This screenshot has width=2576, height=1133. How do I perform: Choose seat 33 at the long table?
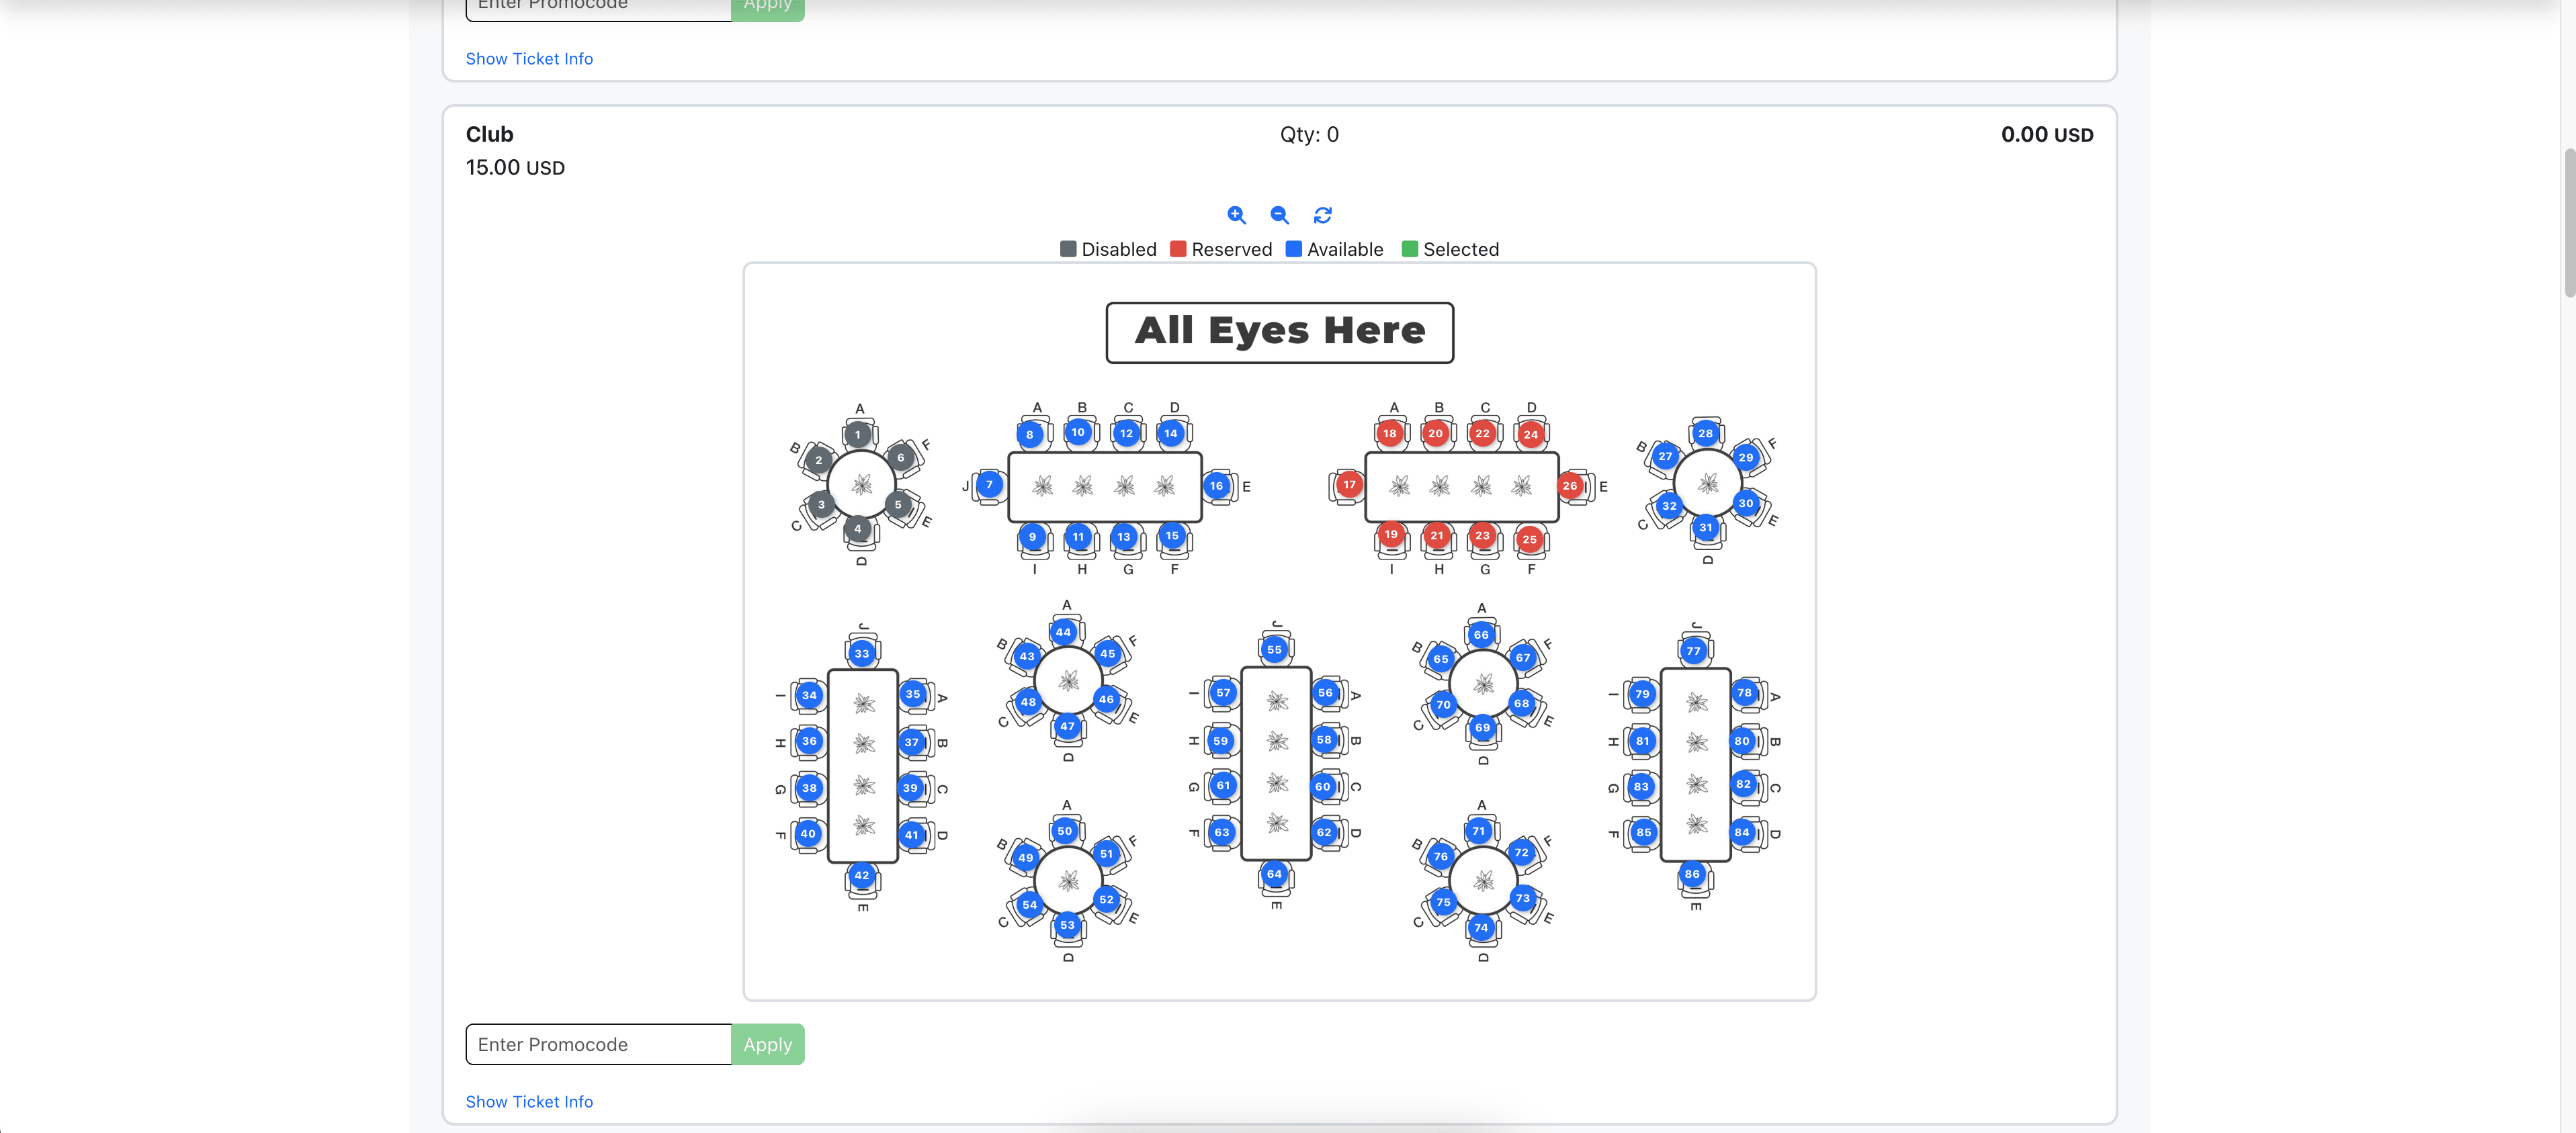pyautogui.click(x=861, y=653)
